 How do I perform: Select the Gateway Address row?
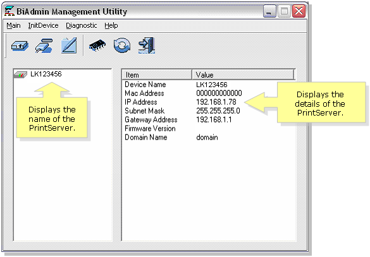pos(209,120)
